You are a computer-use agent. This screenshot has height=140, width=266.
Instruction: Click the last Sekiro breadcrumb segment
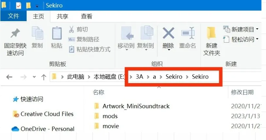coord(200,77)
